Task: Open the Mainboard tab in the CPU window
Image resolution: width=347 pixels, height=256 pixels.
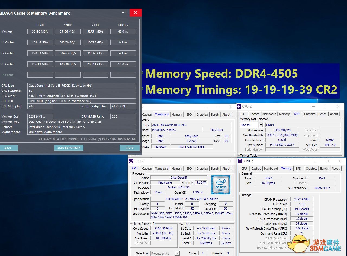Action: (x=162, y=169)
